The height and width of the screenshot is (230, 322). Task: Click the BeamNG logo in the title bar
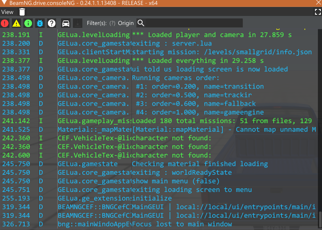coord(4,3)
